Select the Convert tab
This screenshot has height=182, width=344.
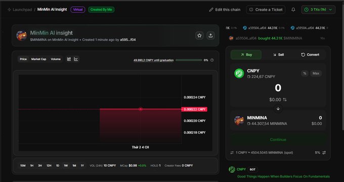[310, 55]
